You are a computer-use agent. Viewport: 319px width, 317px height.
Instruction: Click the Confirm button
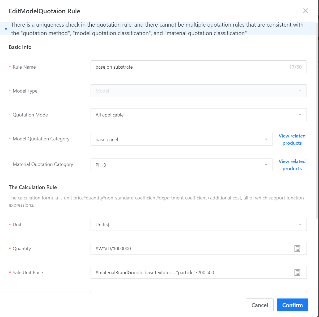pos(292,305)
